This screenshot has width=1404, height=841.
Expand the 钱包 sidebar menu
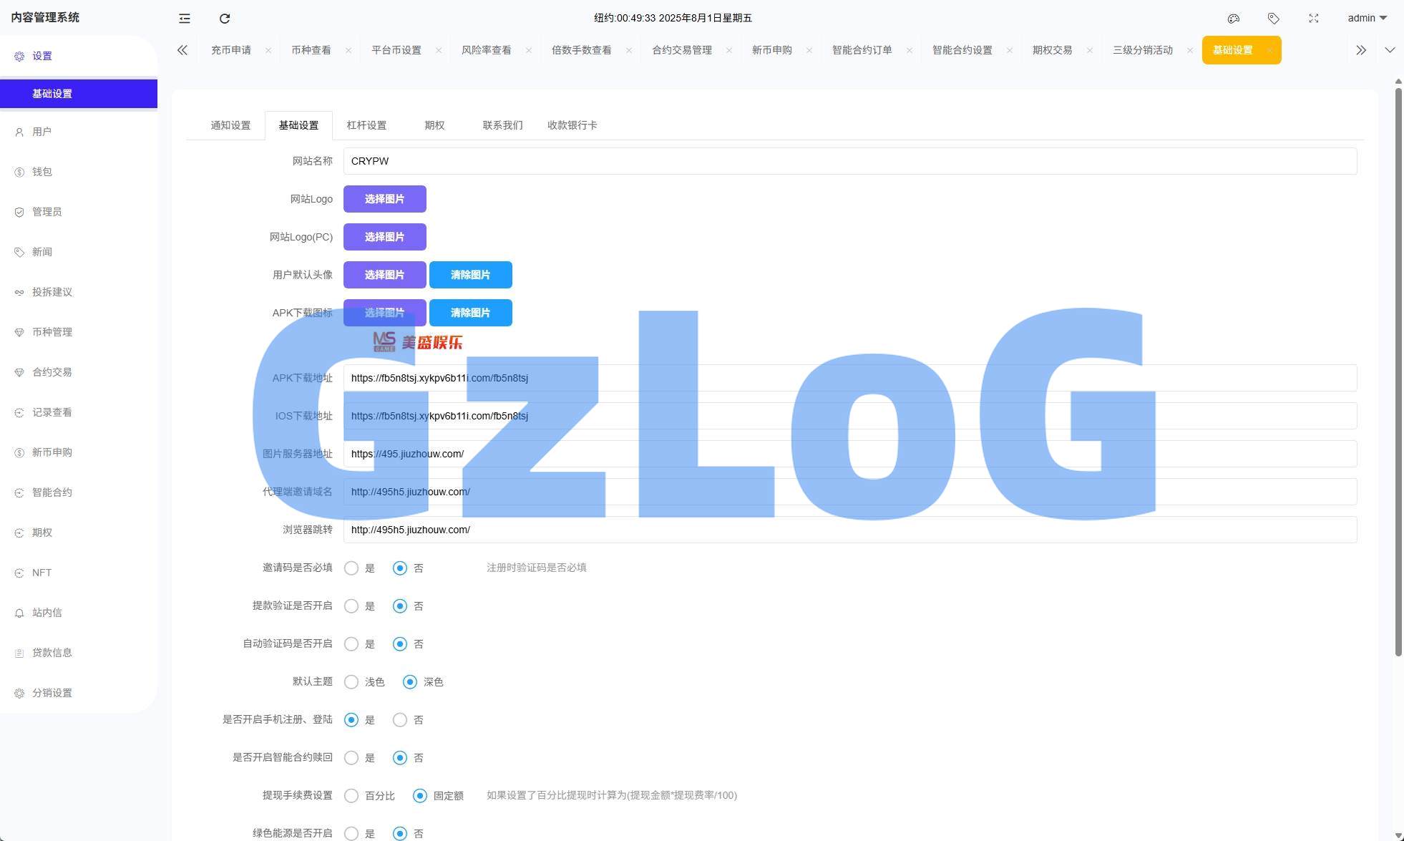pos(42,172)
